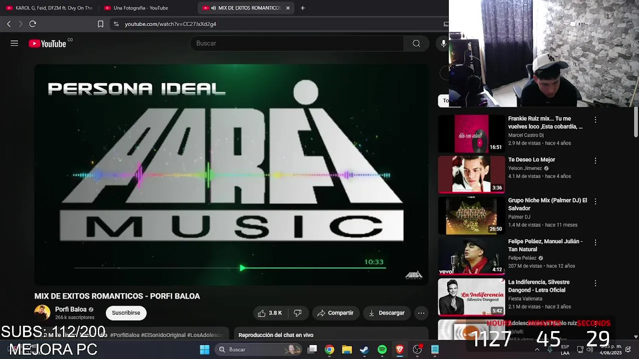
Task: Open options menu for La Indiferencia video
Action: pyautogui.click(x=595, y=283)
